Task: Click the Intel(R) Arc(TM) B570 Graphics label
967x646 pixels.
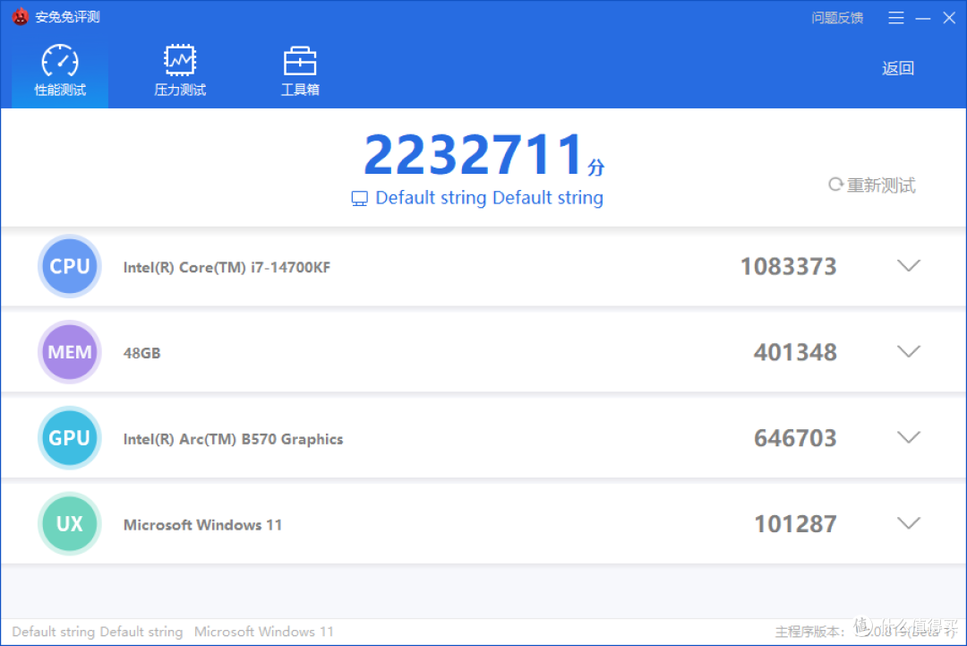Action: pyautogui.click(x=233, y=439)
